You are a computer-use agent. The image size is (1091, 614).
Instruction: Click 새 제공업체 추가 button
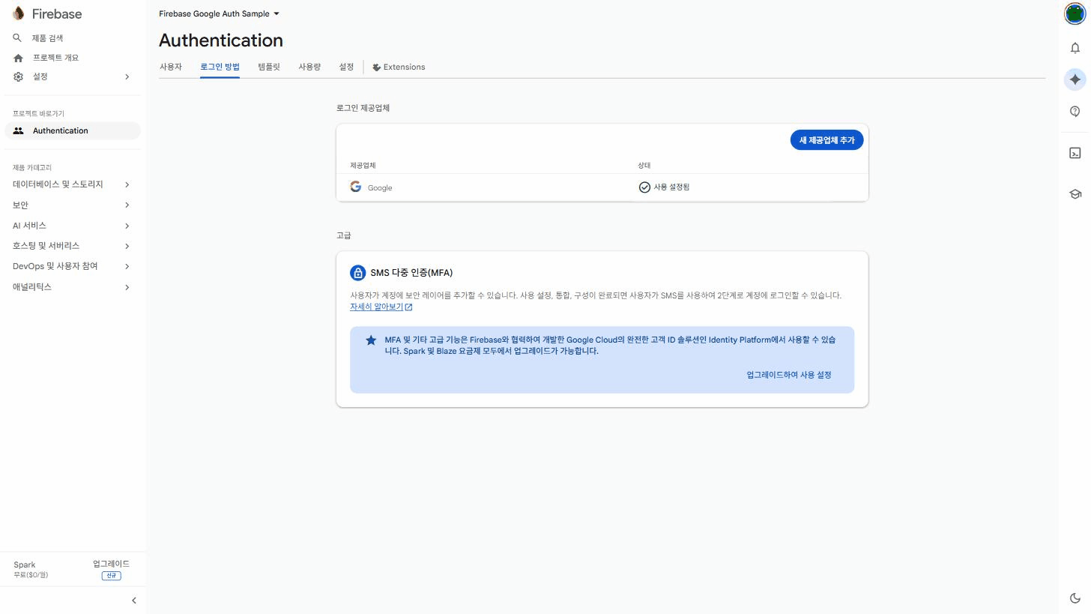826,140
